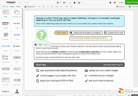
Task: Open the 128 icon size dropdown
Action: tap(46, 44)
